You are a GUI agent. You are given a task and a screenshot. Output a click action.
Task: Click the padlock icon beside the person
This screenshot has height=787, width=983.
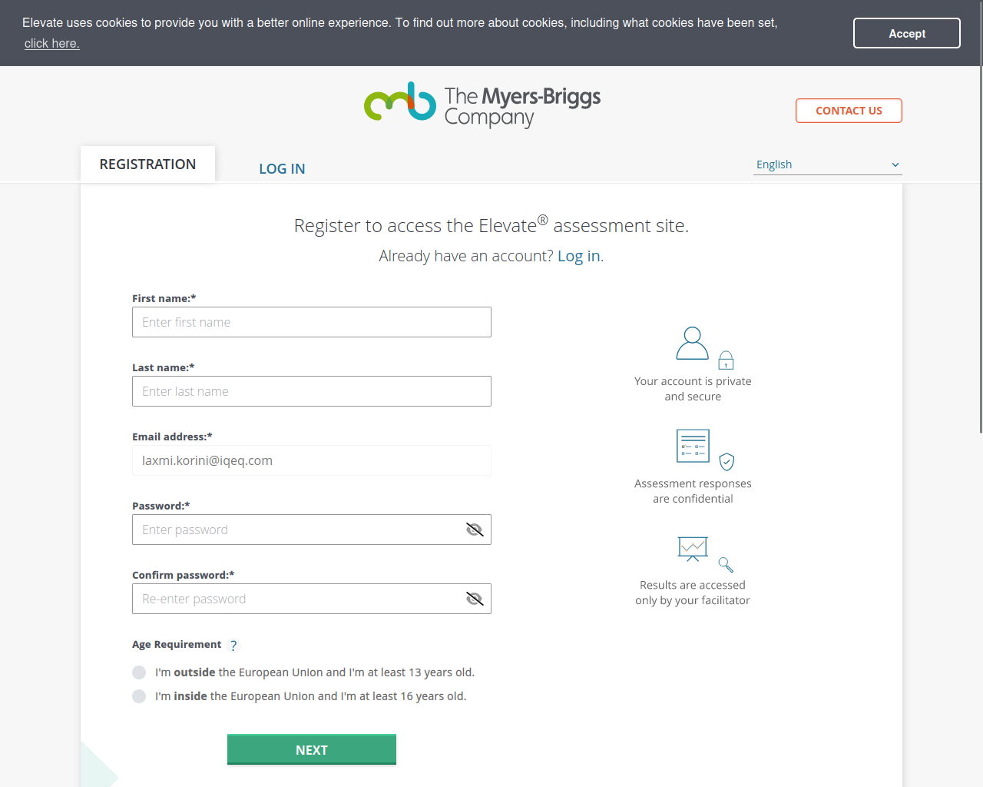tap(726, 360)
